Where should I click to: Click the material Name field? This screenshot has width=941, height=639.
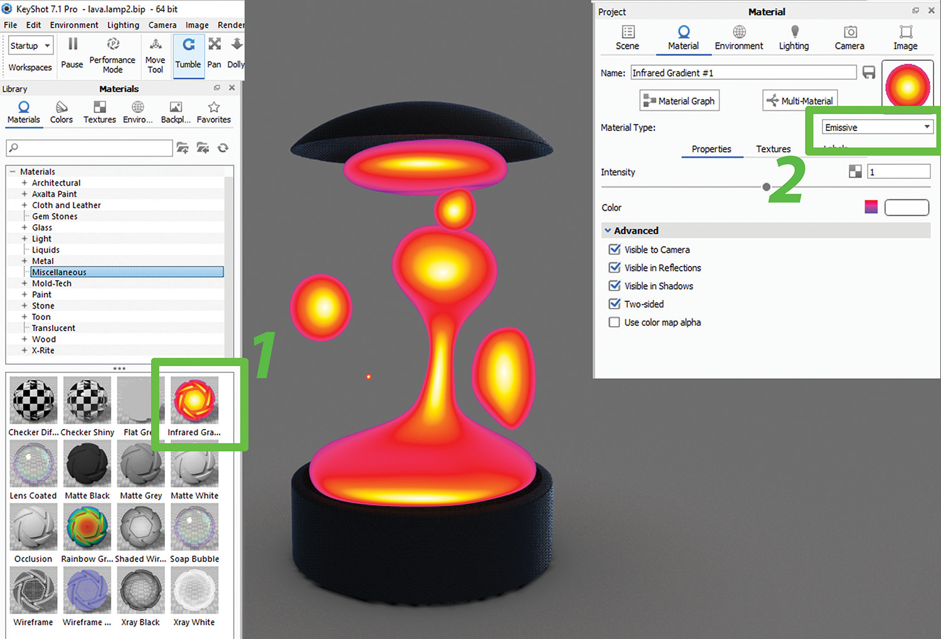[x=743, y=73]
